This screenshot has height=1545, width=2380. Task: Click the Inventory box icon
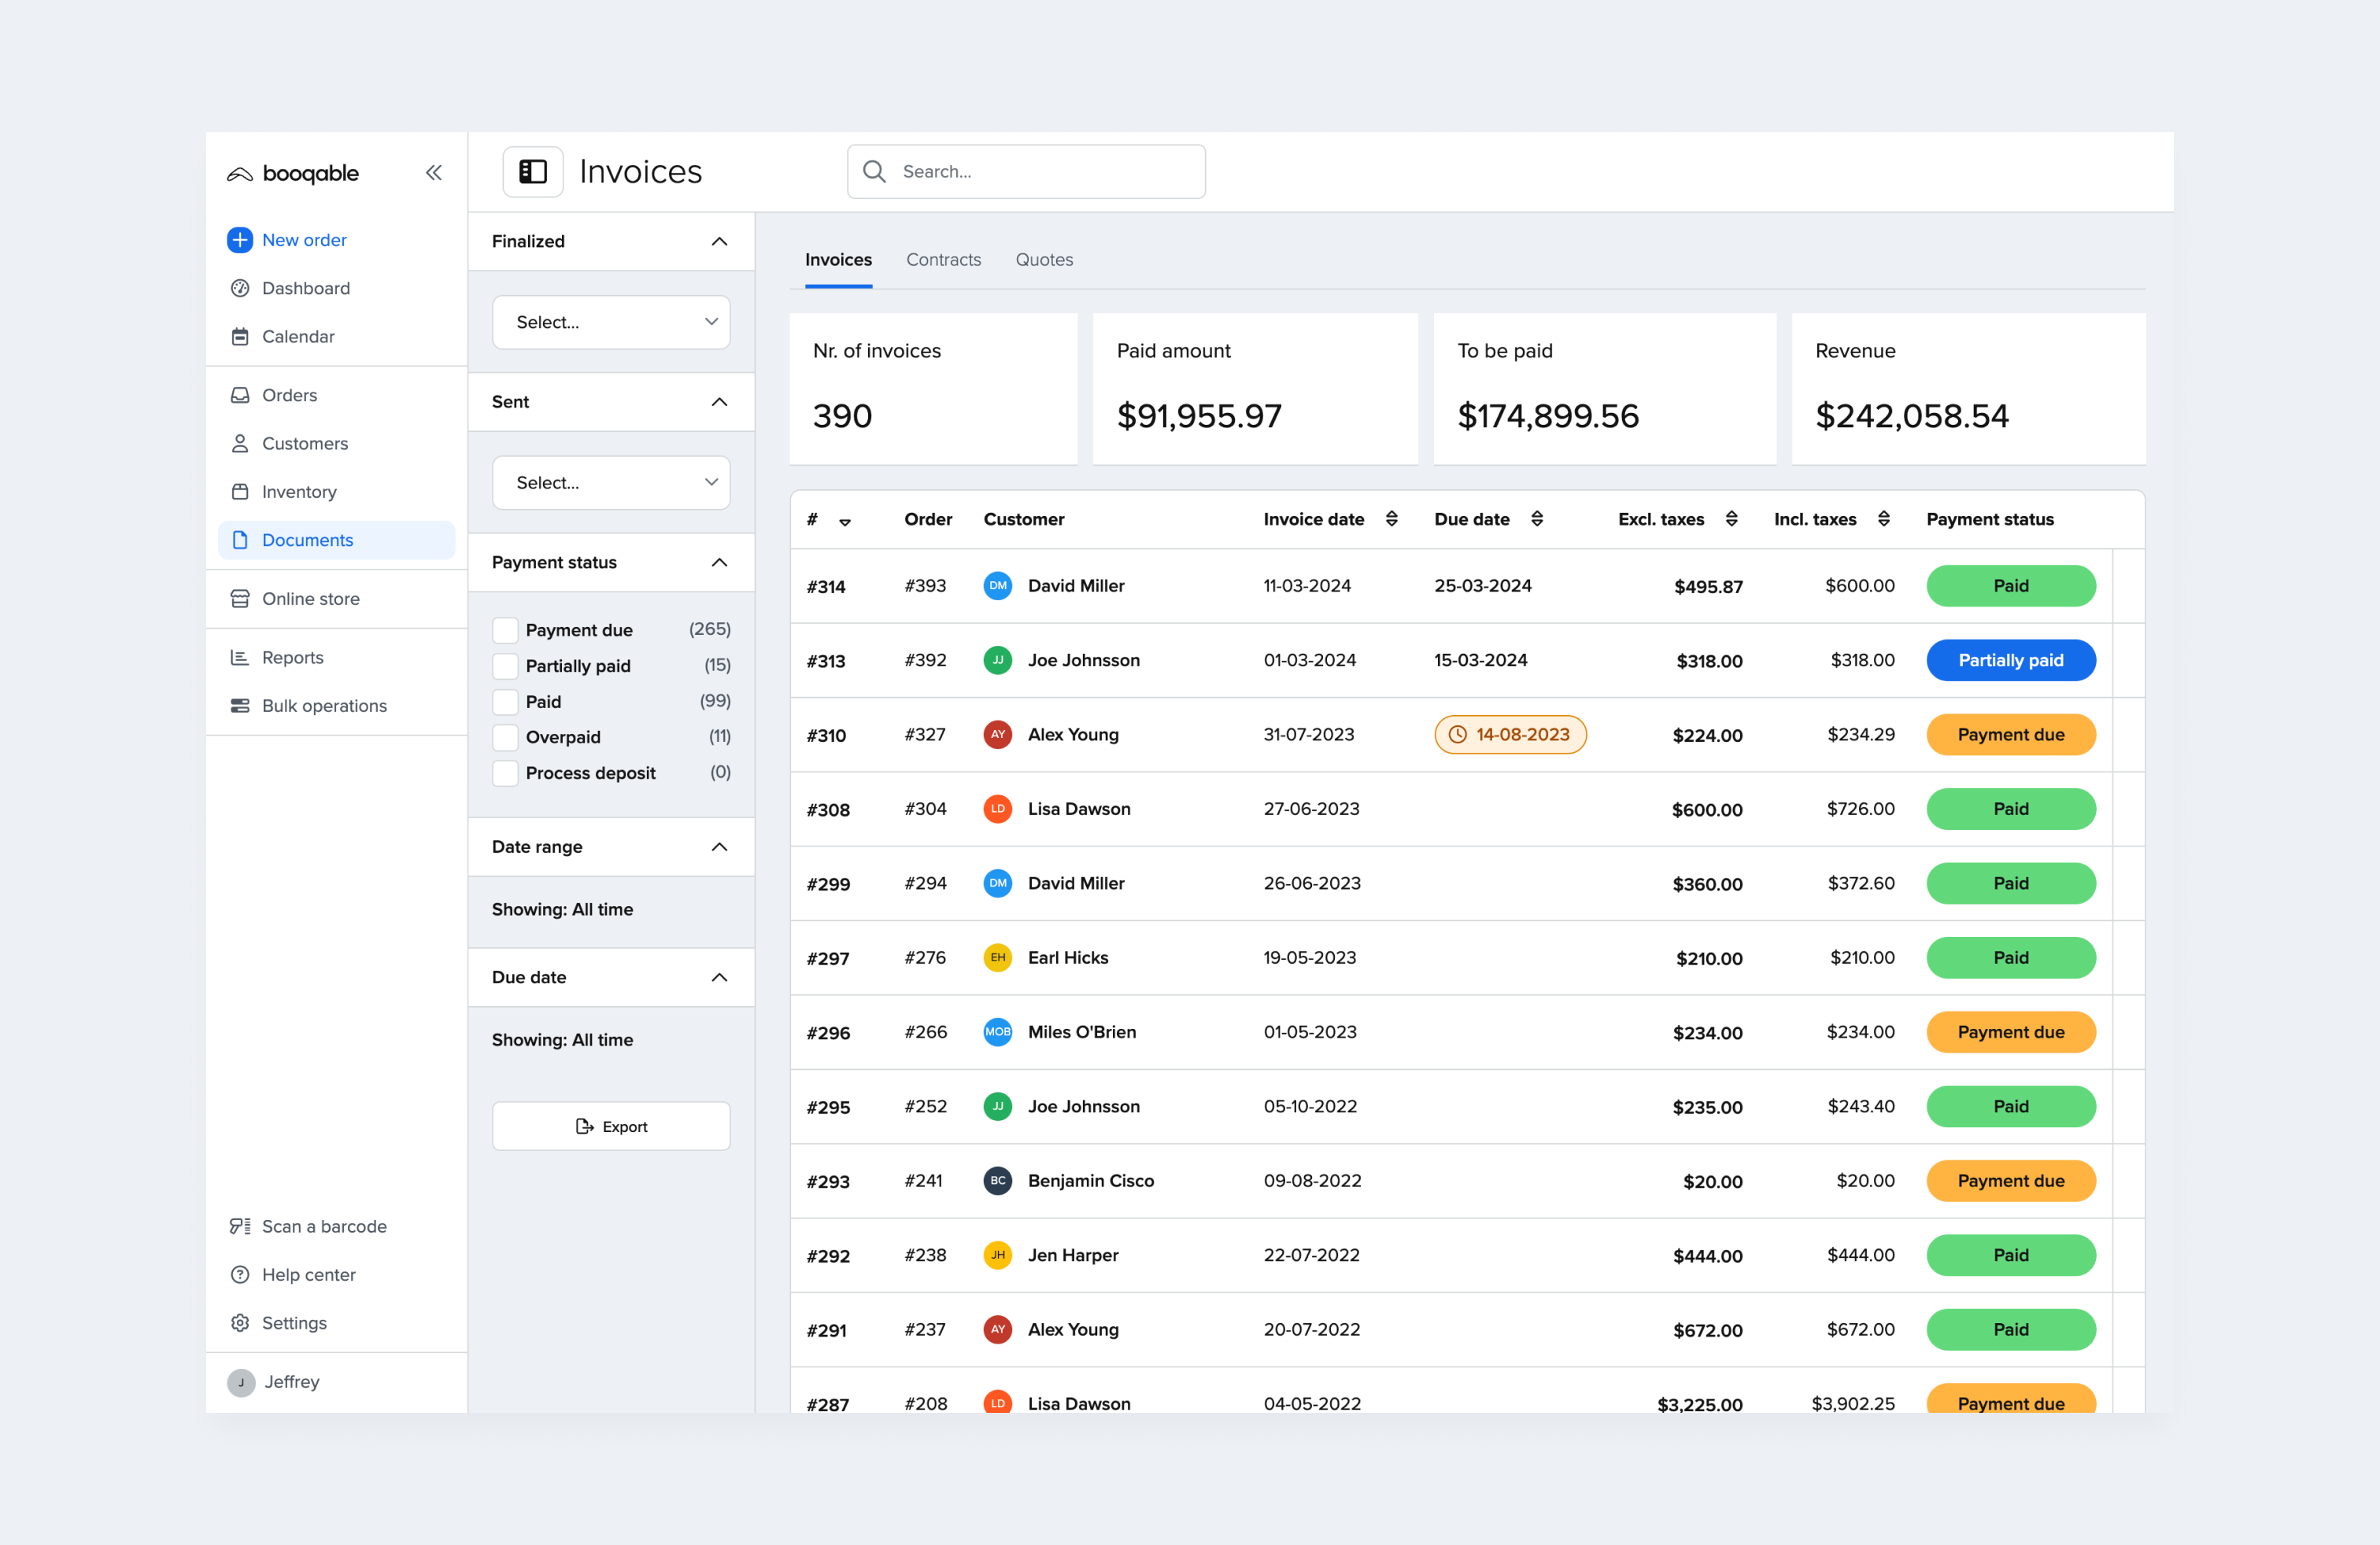coord(239,491)
